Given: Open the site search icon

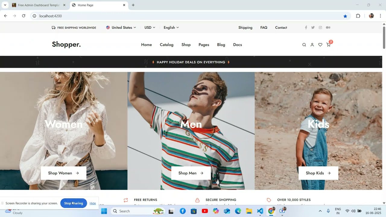Looking at the screenshot, I should click(304, 45).
